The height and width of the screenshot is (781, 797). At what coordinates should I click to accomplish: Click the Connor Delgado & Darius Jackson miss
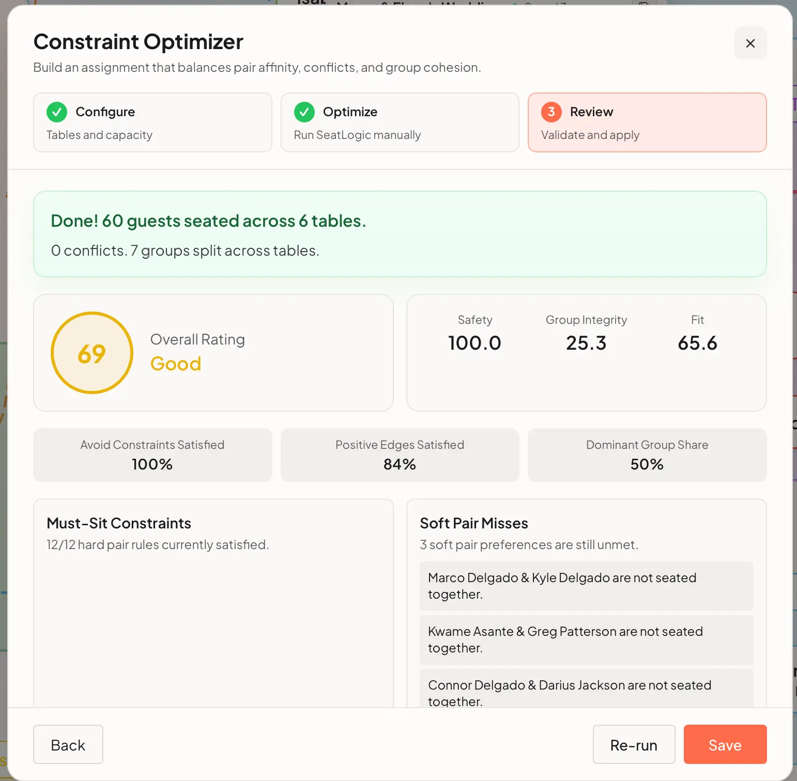click(x=586, y=689)
